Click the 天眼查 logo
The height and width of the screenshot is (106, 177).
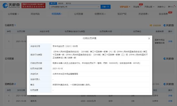11,6
